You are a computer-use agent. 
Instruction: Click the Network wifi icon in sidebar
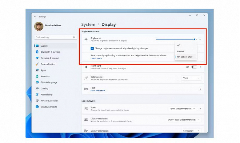coord(37,58)
